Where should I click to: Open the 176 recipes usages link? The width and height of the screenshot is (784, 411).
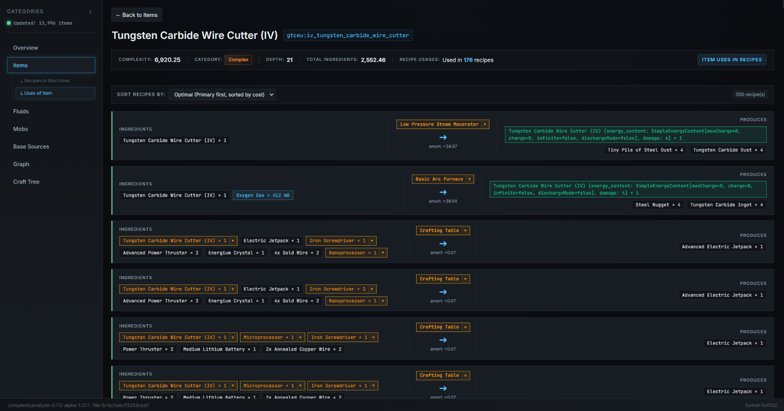click(468, 60)
